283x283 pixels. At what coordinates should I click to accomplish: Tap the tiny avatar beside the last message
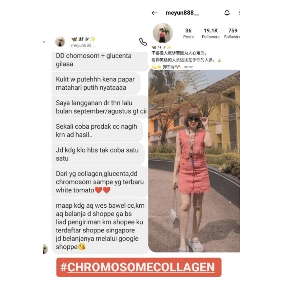(x=45, y=249)
